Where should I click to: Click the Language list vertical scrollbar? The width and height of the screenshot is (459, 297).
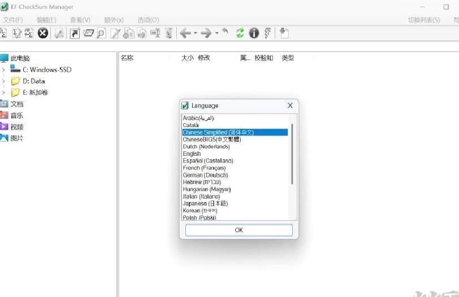(292, 154)
